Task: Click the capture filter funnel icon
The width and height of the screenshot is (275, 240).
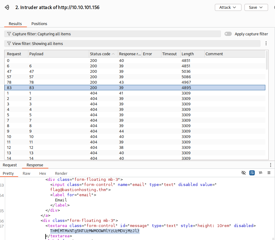Action: pyautogui.click(x=9, y=34)
